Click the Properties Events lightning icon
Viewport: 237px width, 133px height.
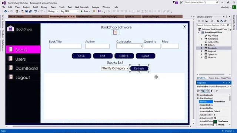212,91
